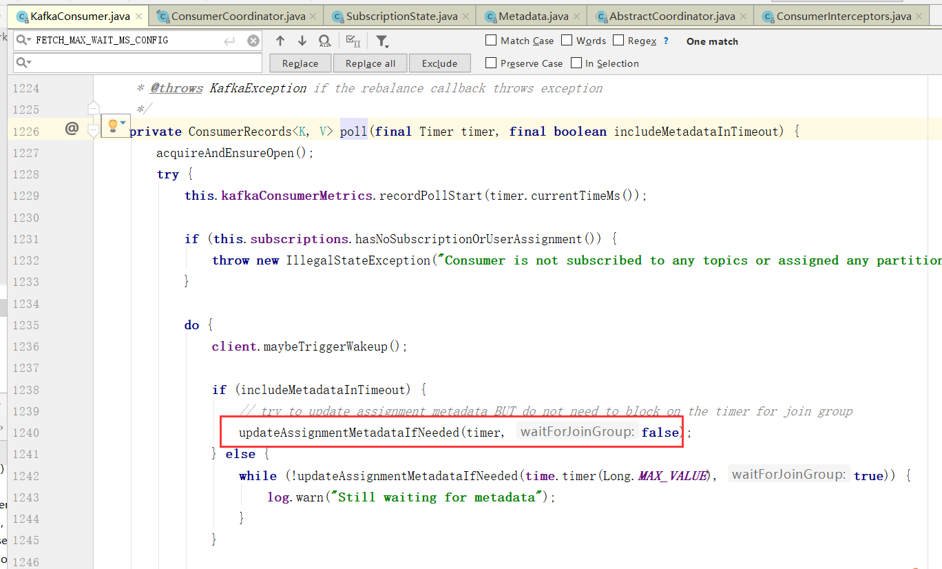Click ConsumerRecords type on line 1226
Screen dimensions: 942x569
pyautogui.click(x=240, y=131)
